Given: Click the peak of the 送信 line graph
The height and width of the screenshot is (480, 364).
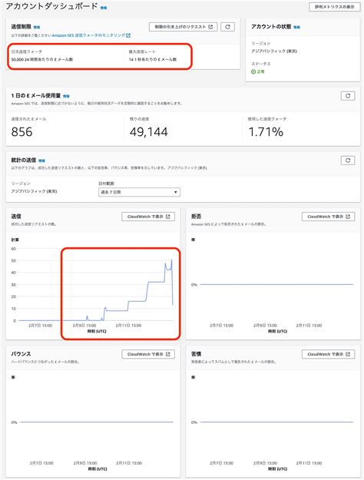Looking at the screenshot, I should tap(171, 260).
